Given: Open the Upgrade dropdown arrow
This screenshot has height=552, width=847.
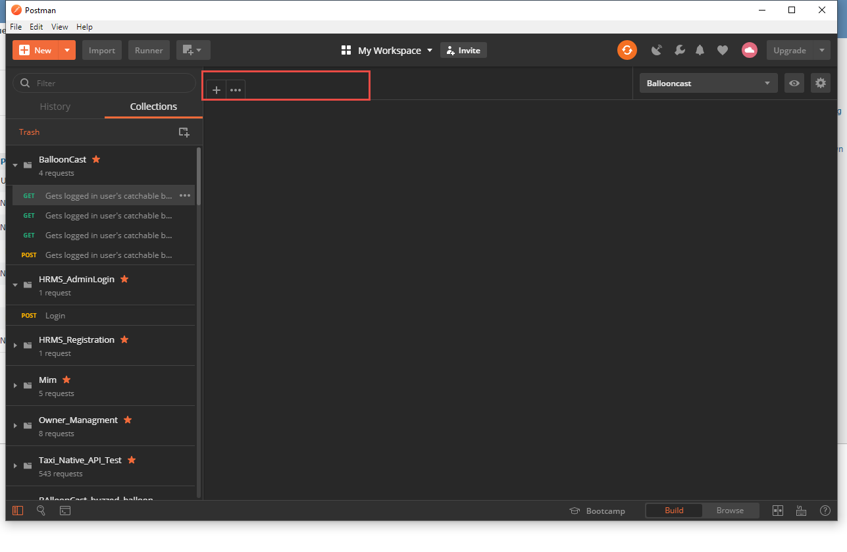Looking at the screenshot, I should 822,50.
